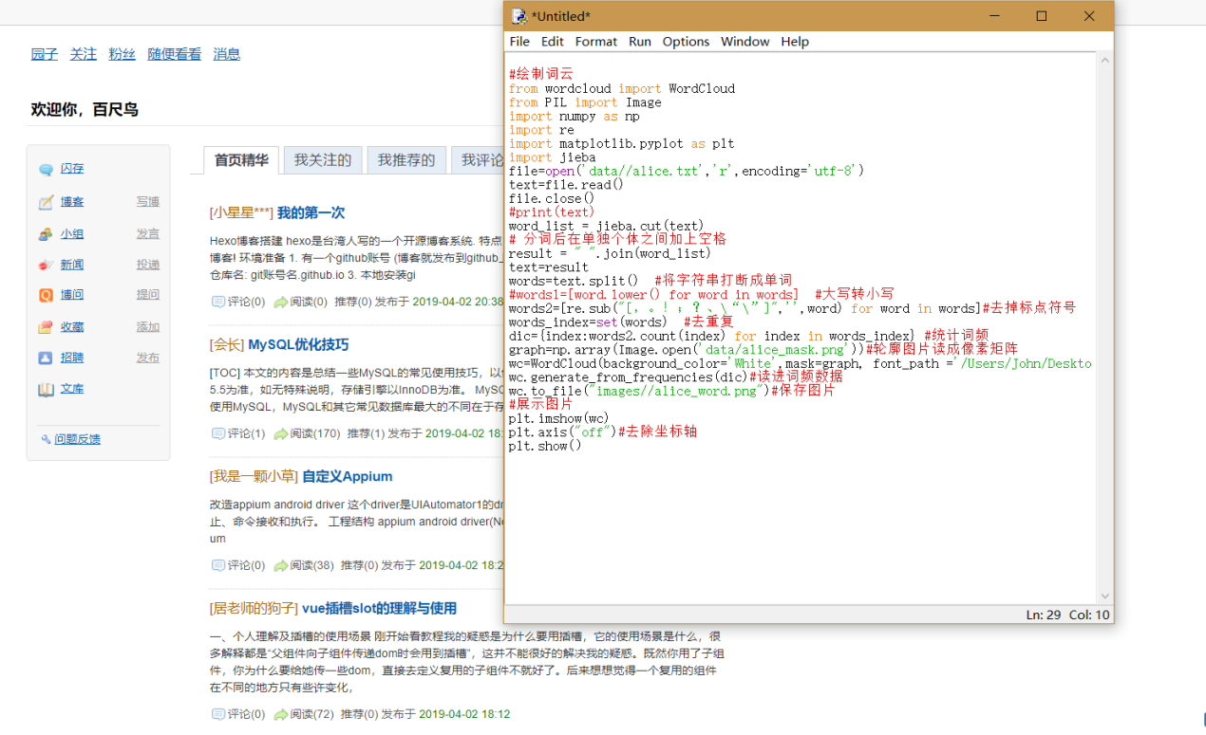Click the 投递 link beside 新闻
The image size is (1206, 735).
coord(148,265)
